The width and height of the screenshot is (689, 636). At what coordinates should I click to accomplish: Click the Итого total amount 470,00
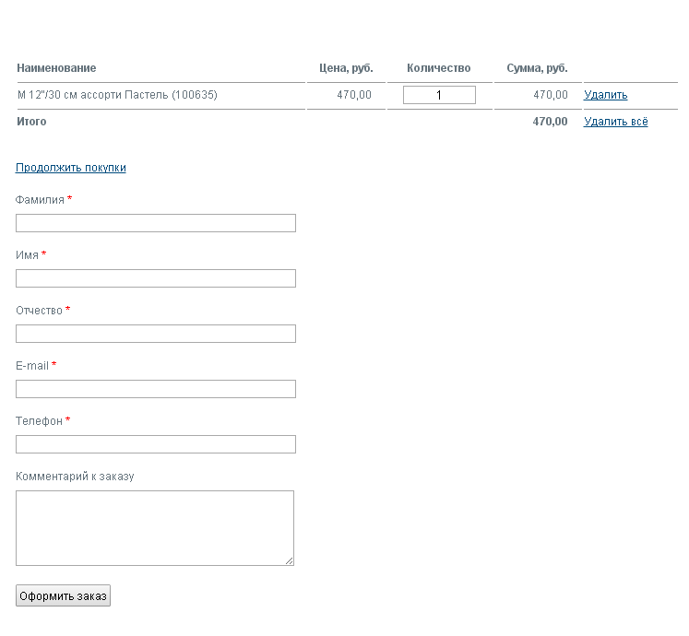pyautogui.click(x=550, y=122)
